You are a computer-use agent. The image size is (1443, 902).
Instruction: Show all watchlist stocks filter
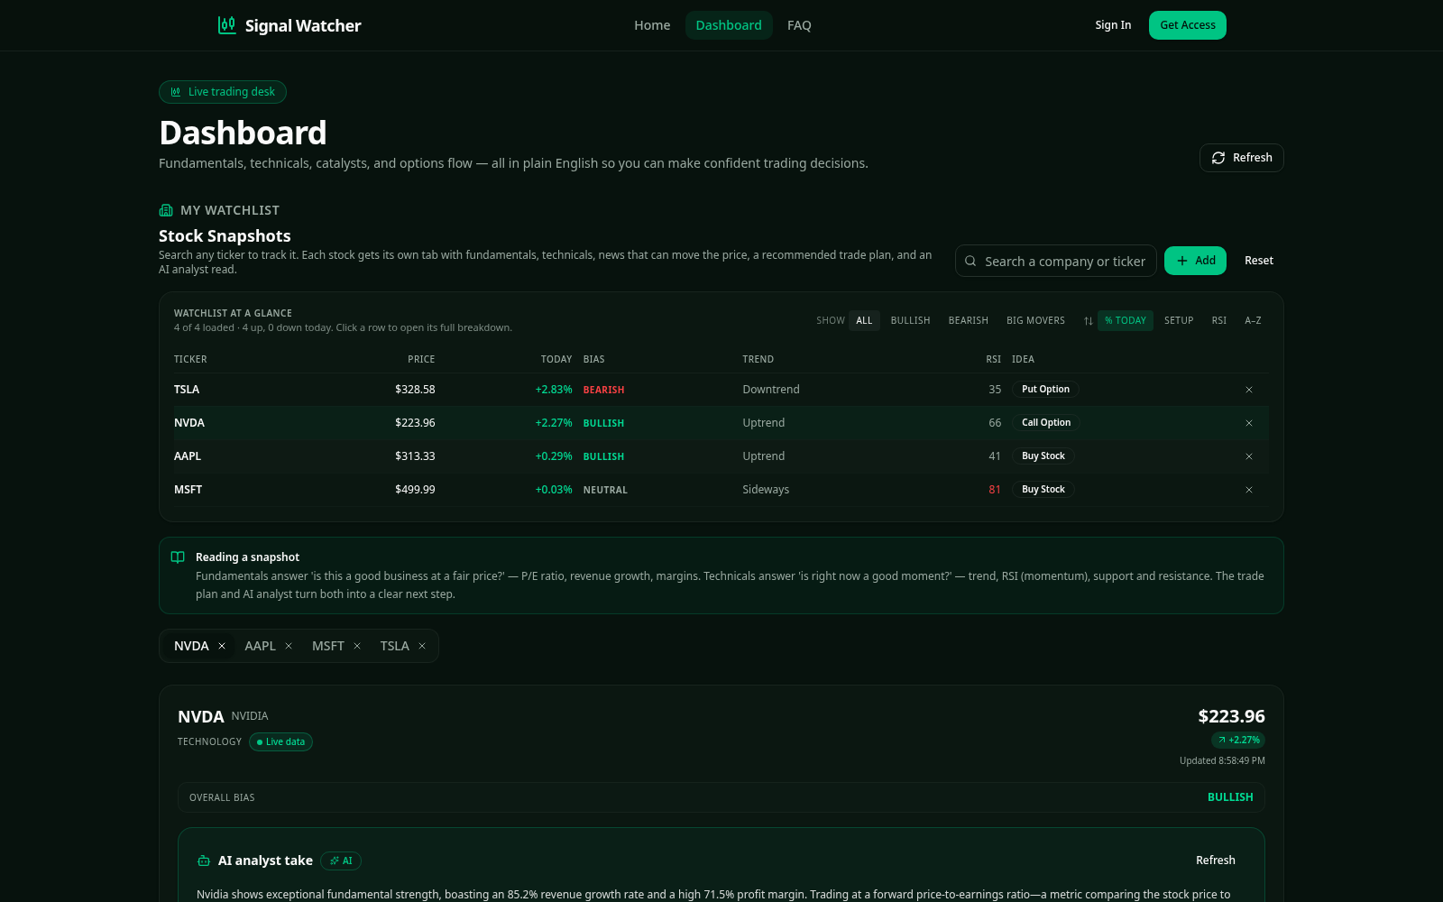864,320
